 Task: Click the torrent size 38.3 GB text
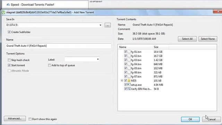point(149,34)
